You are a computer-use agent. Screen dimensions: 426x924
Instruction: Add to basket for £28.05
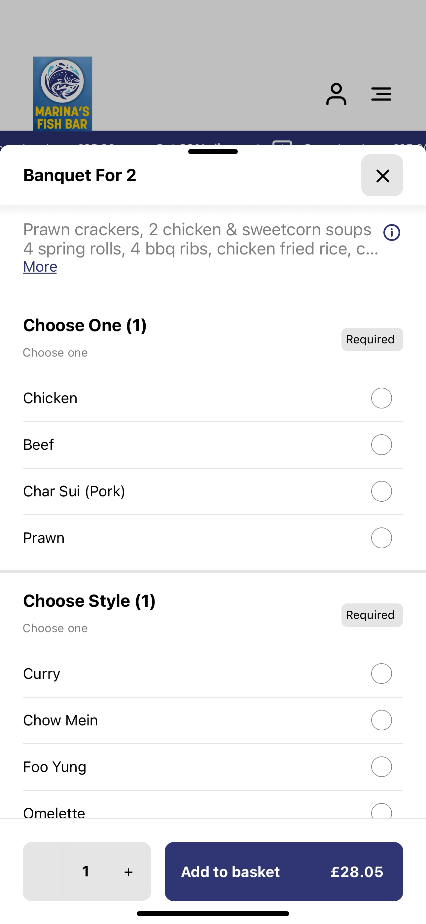point(284,872)
